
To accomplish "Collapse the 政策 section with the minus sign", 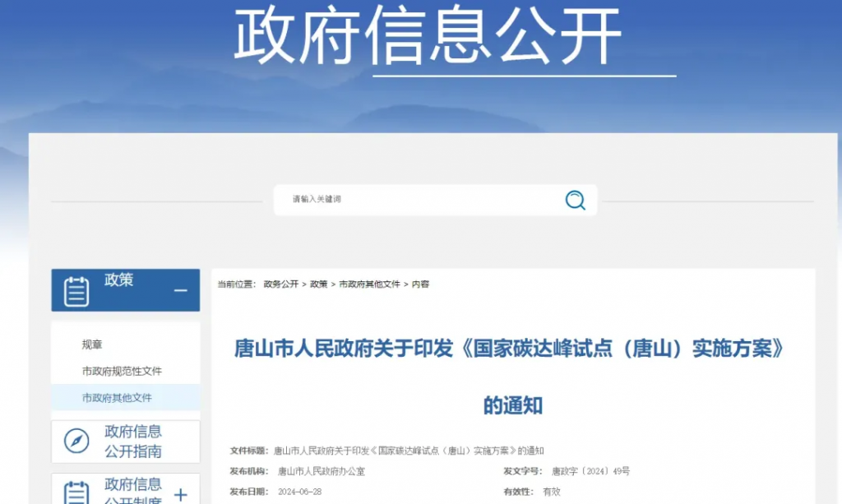I will (181, 291).
